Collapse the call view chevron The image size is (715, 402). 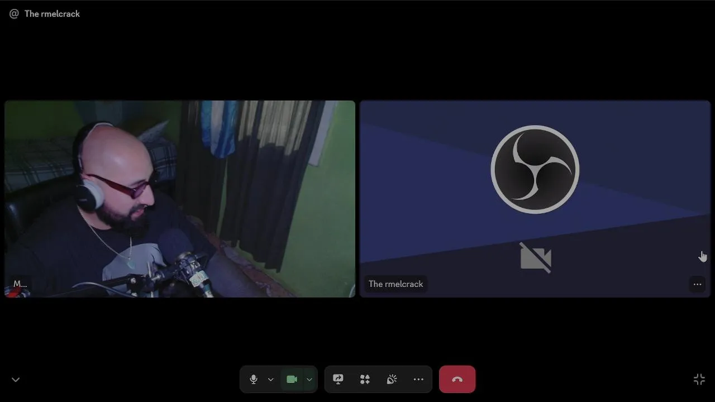click(x=16, y=380)
